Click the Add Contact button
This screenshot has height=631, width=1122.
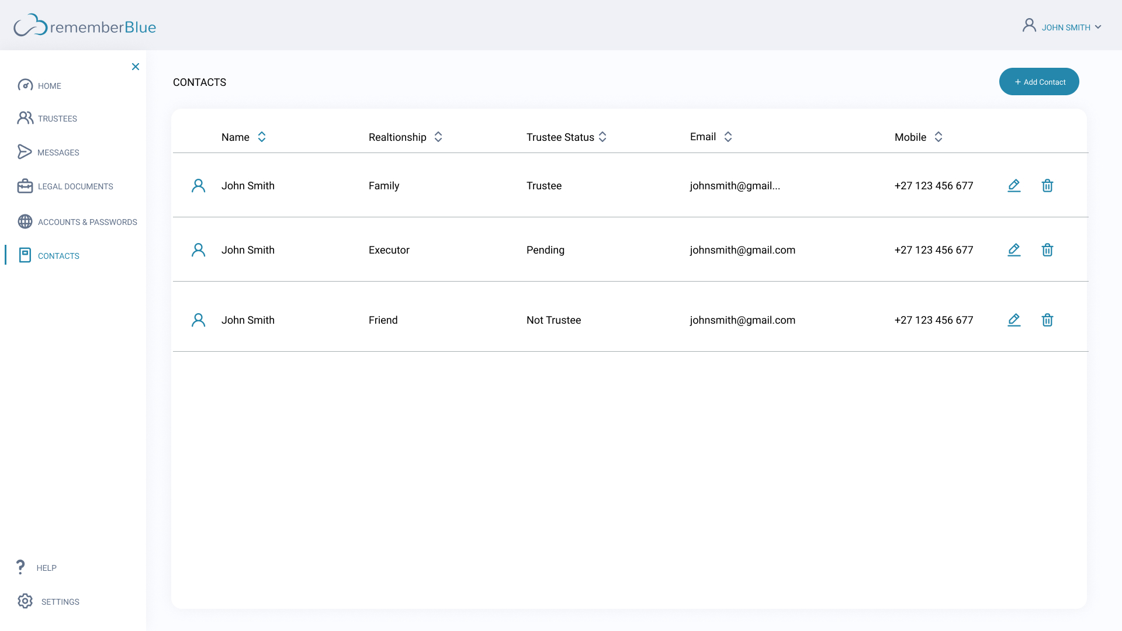click(1038, 82)
